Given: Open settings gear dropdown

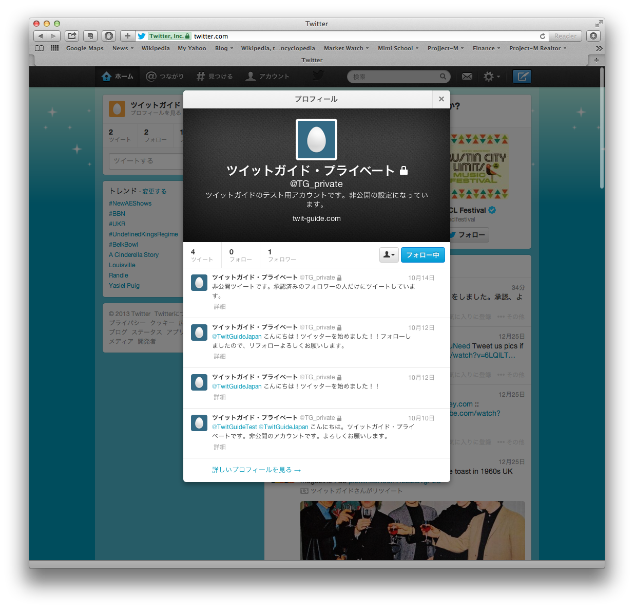Looking at the screenshot, I should tap(491, 77).
